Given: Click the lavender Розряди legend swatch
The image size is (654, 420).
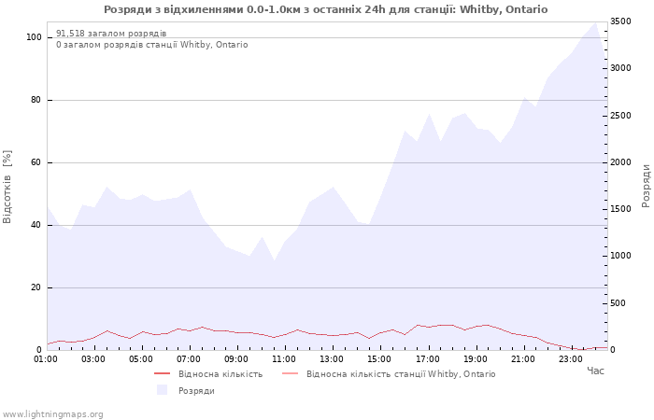Looking at the screenshot, I should [x=162, y=390].
